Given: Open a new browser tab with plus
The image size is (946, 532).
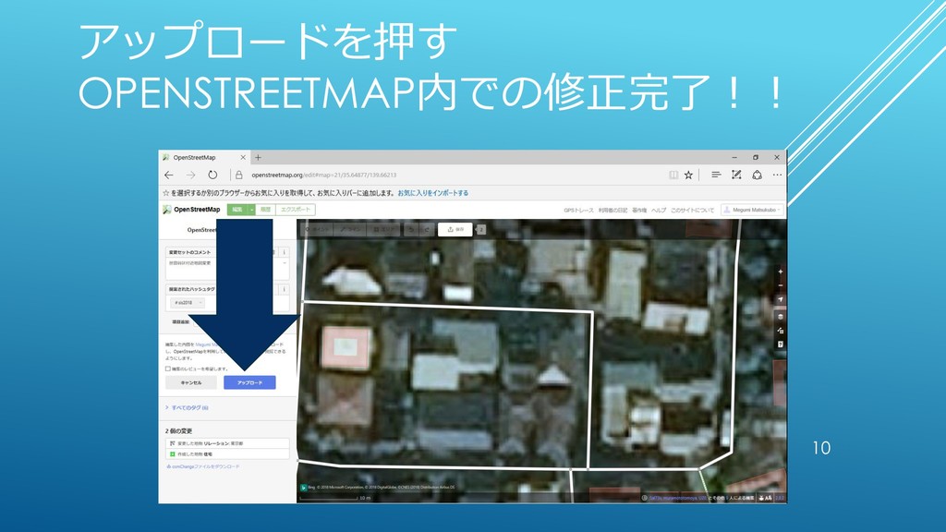Looking at the screenshot, I should click(x=259, y=157).
